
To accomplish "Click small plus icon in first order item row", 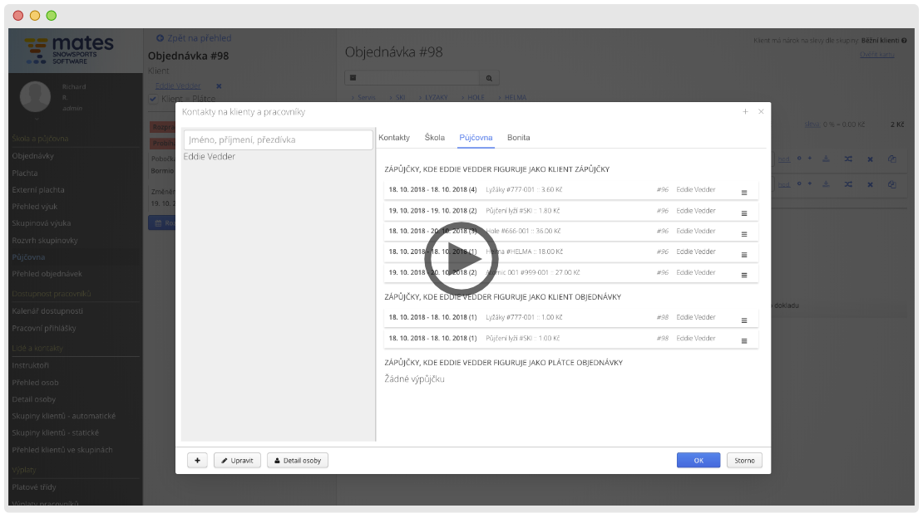I will (810, 159).
